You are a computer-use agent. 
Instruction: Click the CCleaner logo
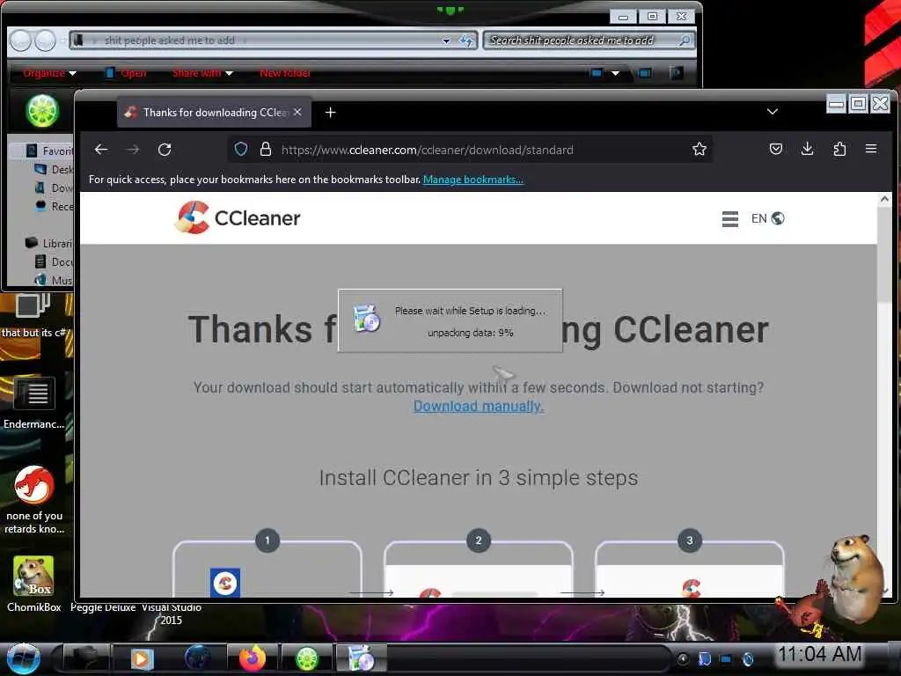[238, 218]
